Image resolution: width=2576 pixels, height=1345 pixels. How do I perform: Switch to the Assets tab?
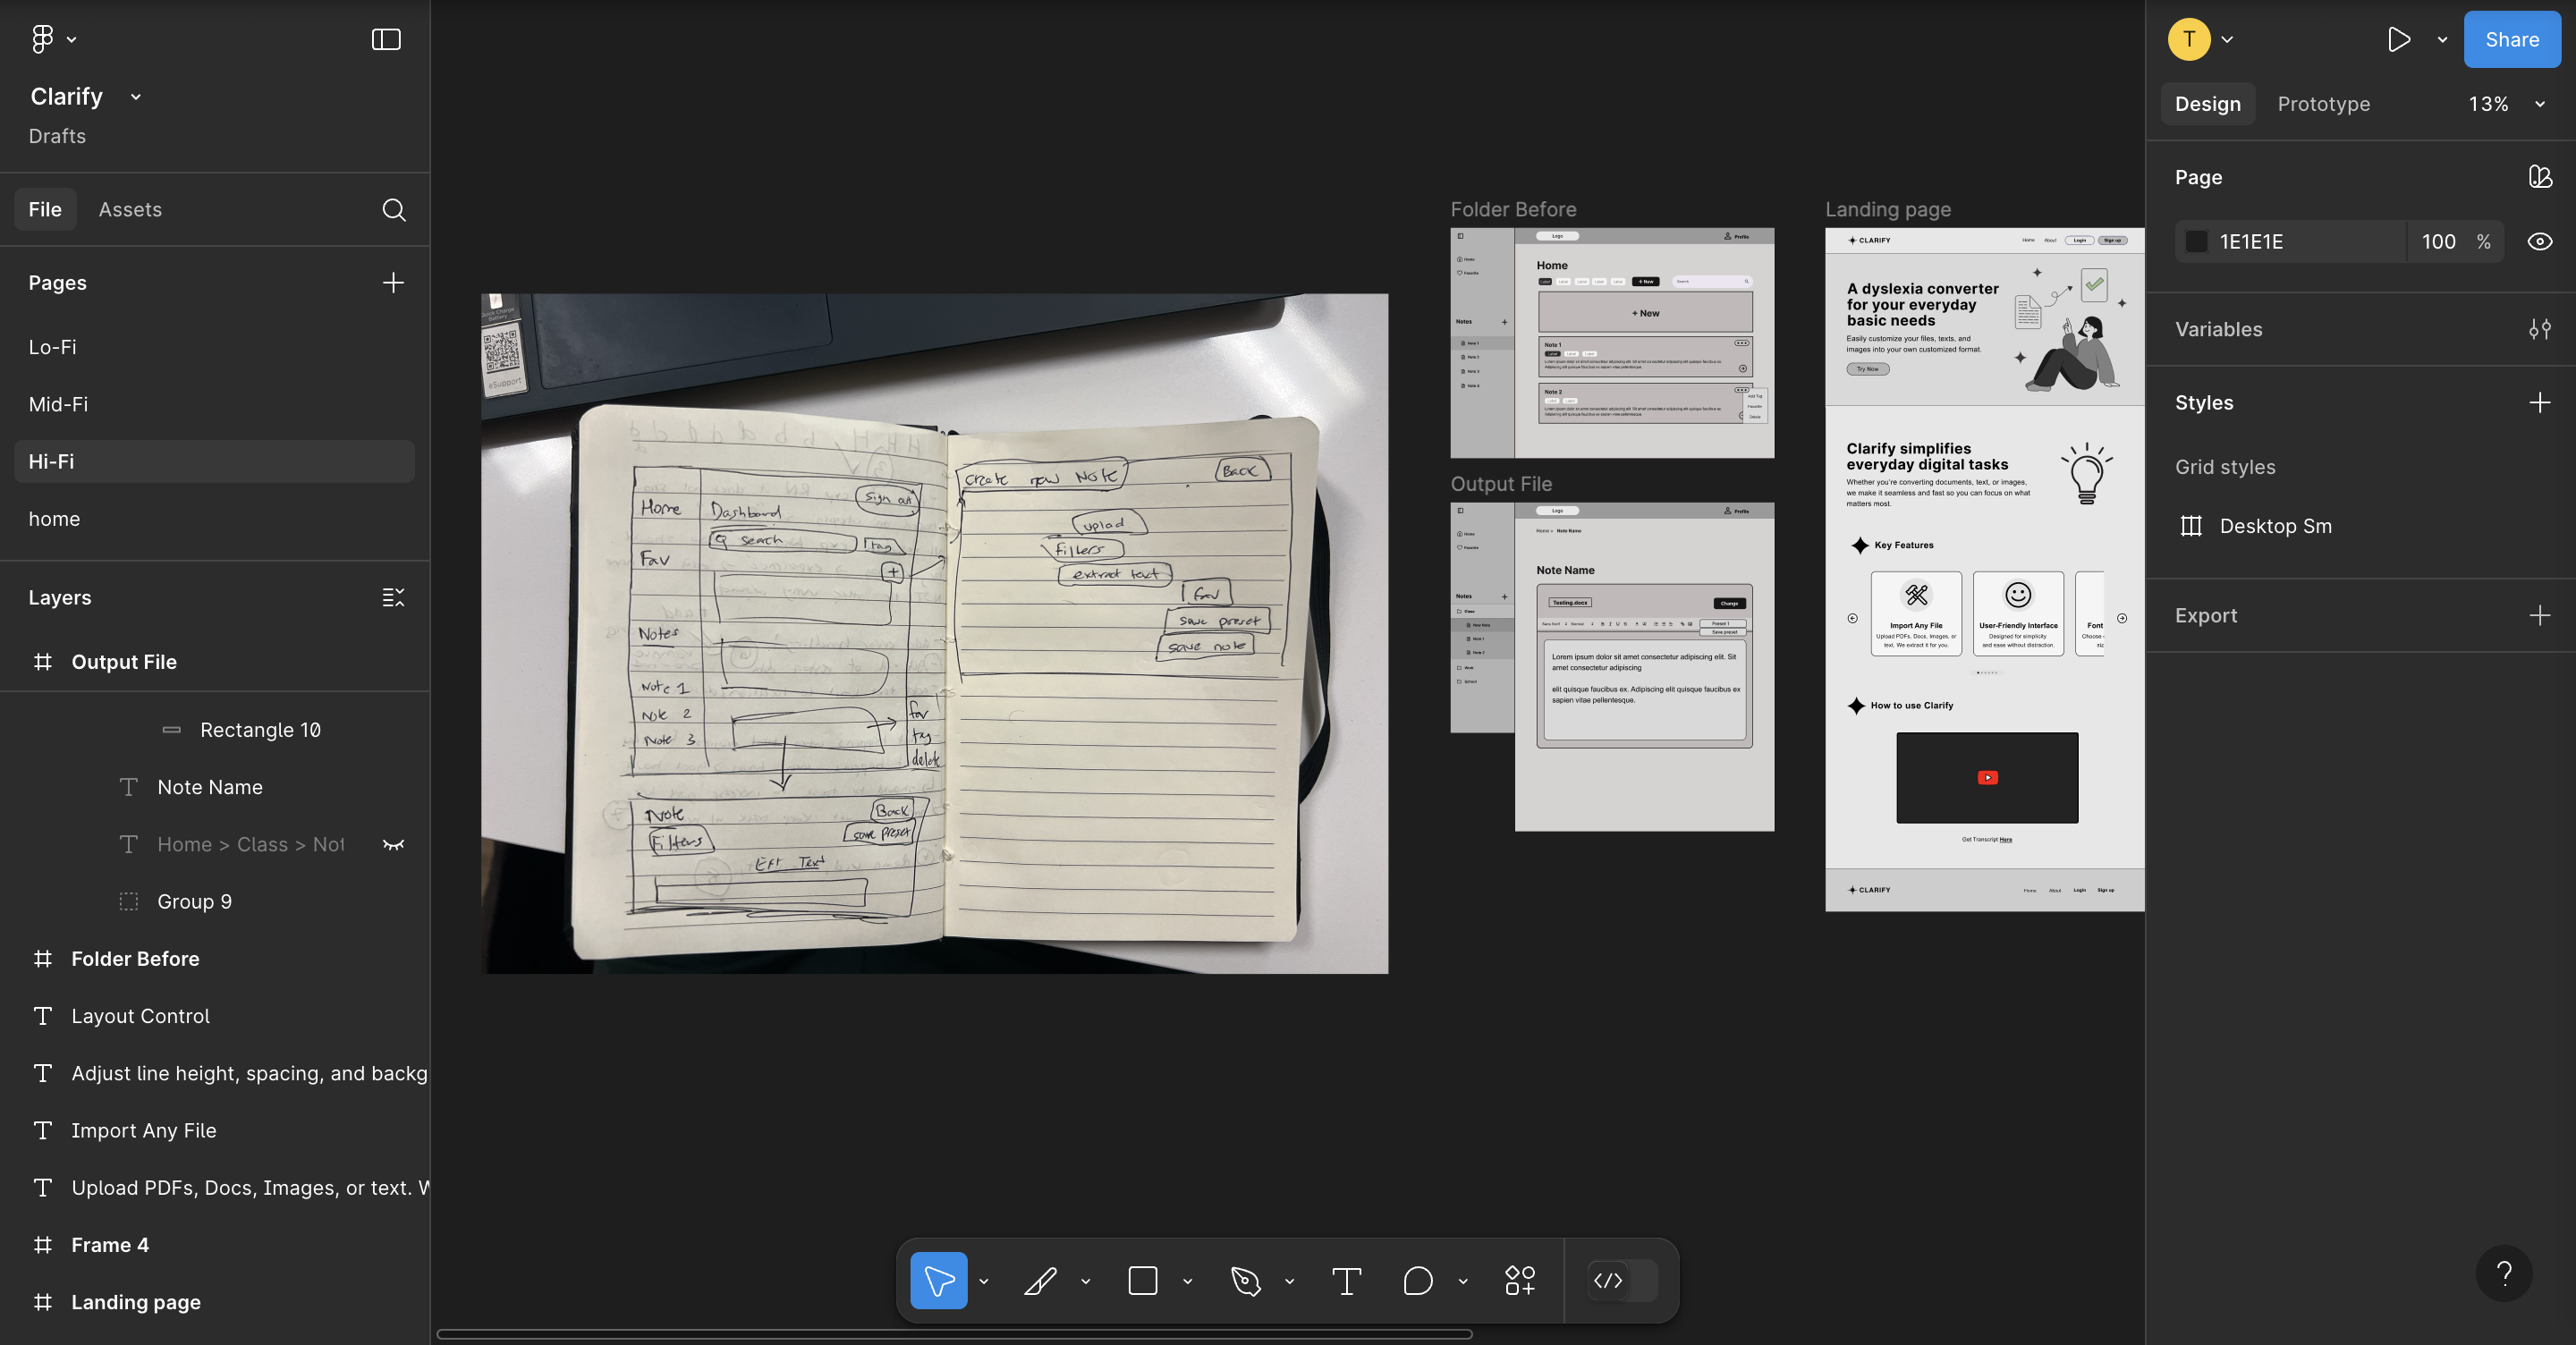coord(130,210)
